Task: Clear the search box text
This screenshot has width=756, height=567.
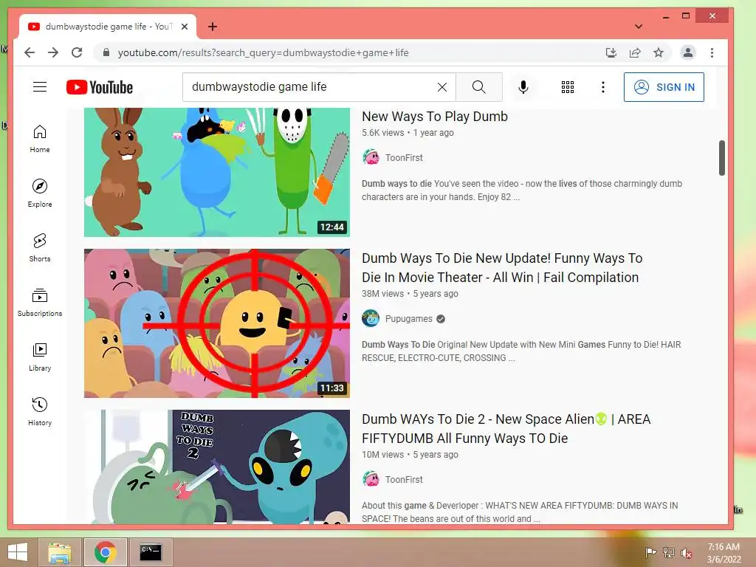Action: click(x=441, y=87)
